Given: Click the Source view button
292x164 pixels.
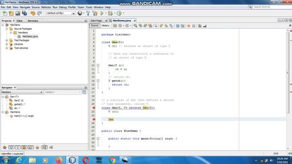Looking at the screenshot, I should pyautogui.click(x=94, y=26).
